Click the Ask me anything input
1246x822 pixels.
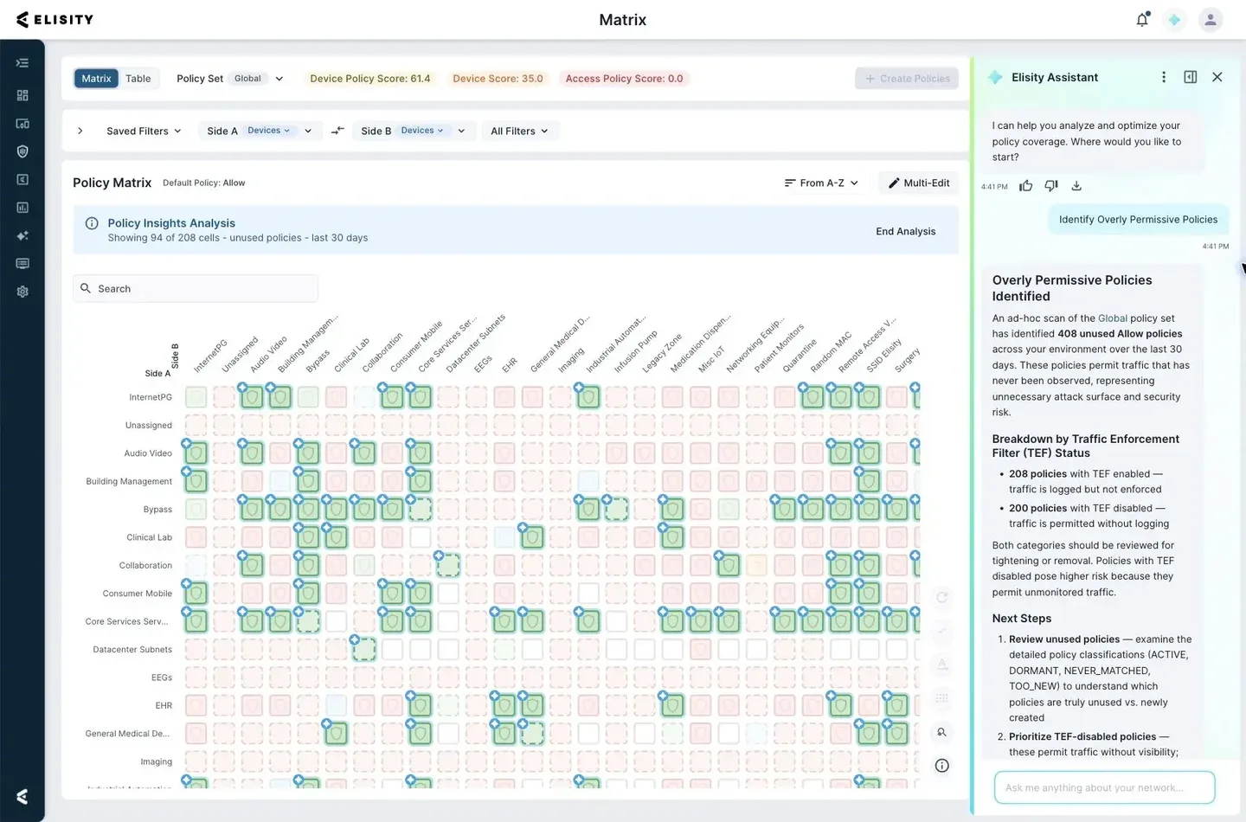tap(1105, 788)
